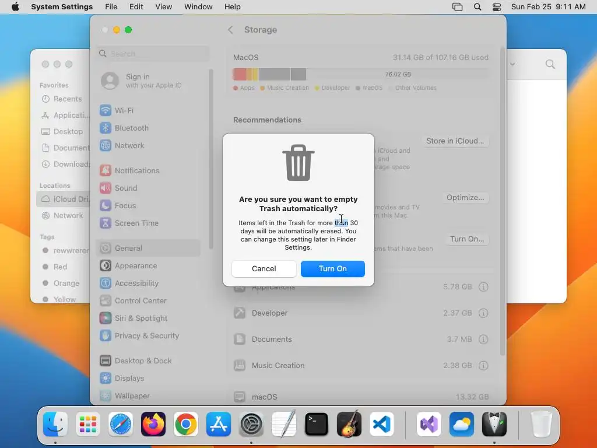Click the Store in iCloud... button
The width and height of the screenshot is (597, 448).
pyautogui.click(x=455, y=141)
